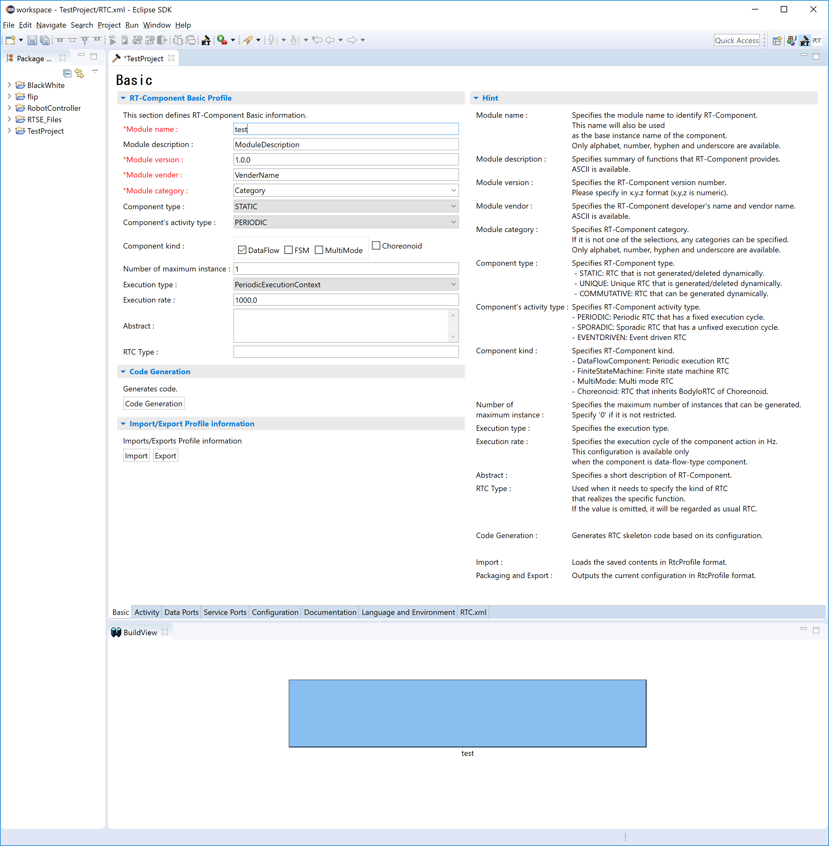Image resolution: width=829 pixels, height=846 pixels.
Task: Open the Language and Environment tab
Action: [408, 612]
